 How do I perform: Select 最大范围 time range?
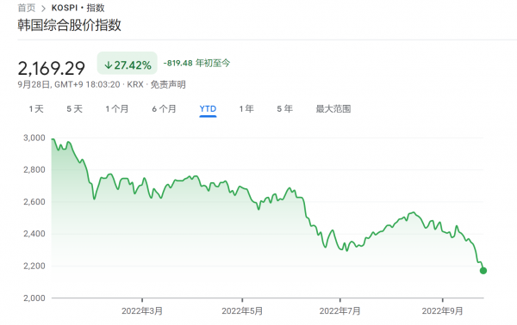[x=333, y=109]
